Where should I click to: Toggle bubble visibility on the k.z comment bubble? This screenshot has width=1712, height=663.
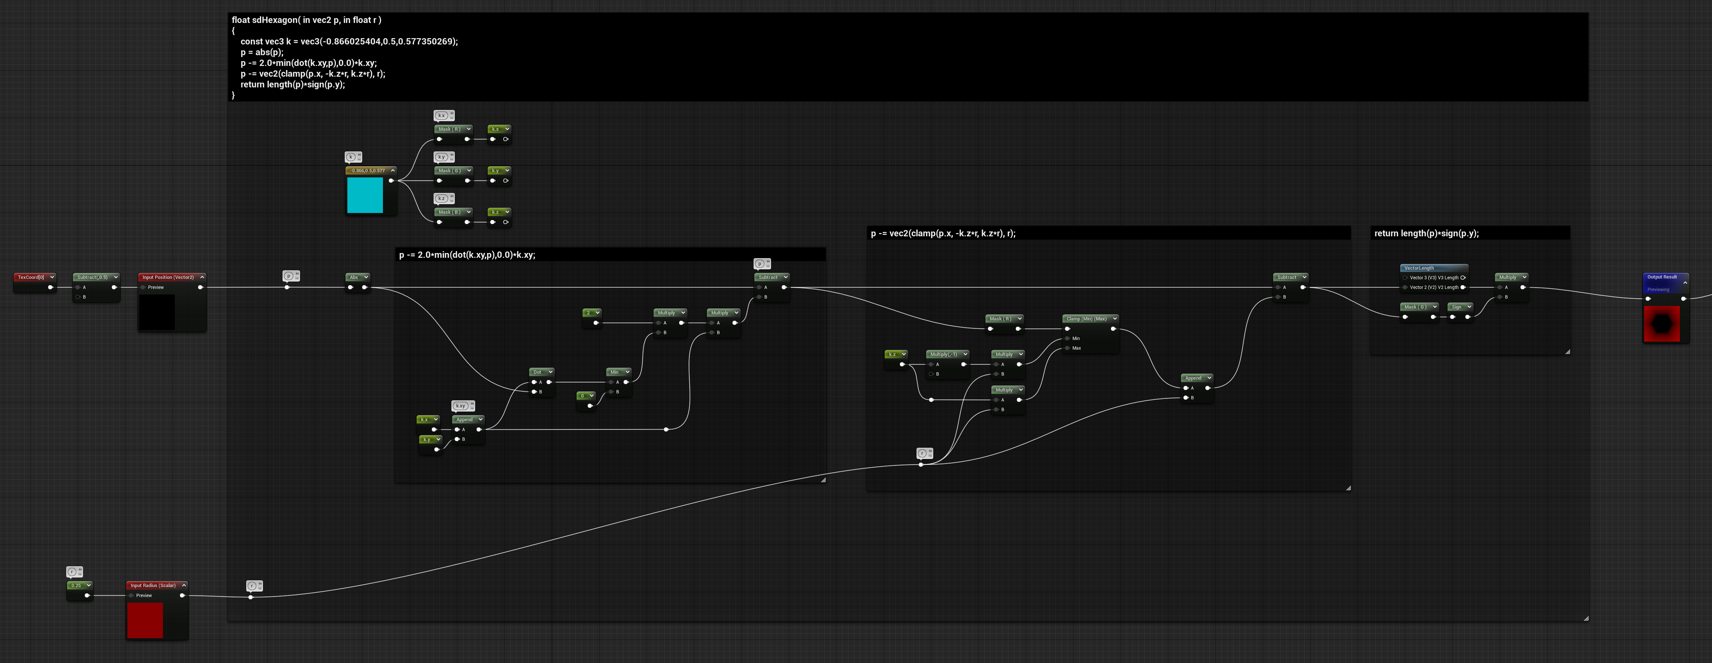pos(452,201)
